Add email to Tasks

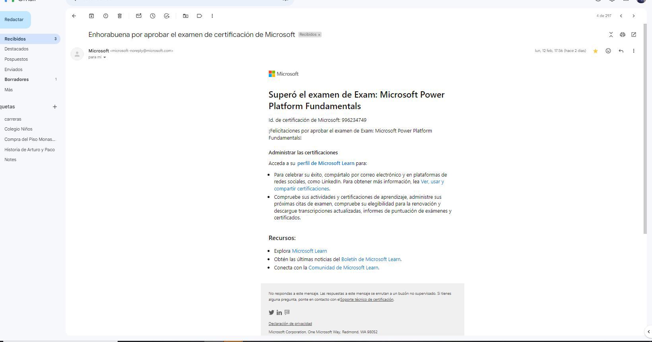pyautogui.click(x=167, y=16)
